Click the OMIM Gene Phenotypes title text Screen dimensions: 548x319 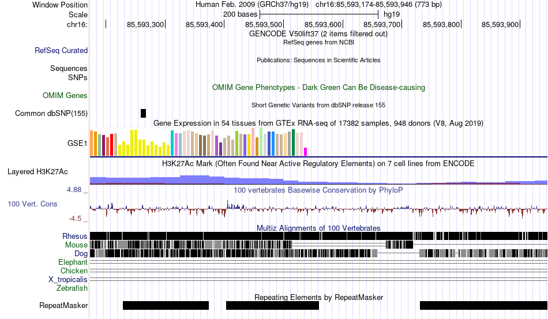point(319,87)
